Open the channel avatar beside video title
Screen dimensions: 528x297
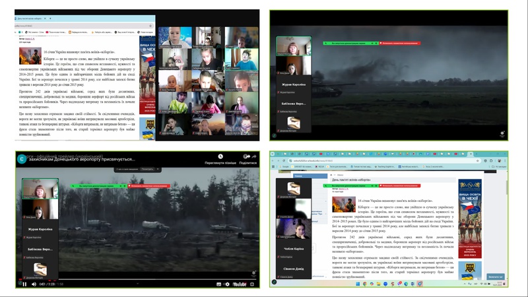click(22, 159)
